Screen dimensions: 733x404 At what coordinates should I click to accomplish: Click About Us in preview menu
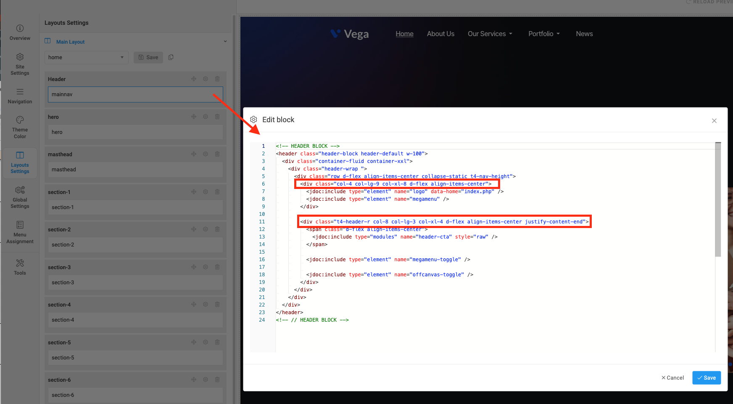440,34
